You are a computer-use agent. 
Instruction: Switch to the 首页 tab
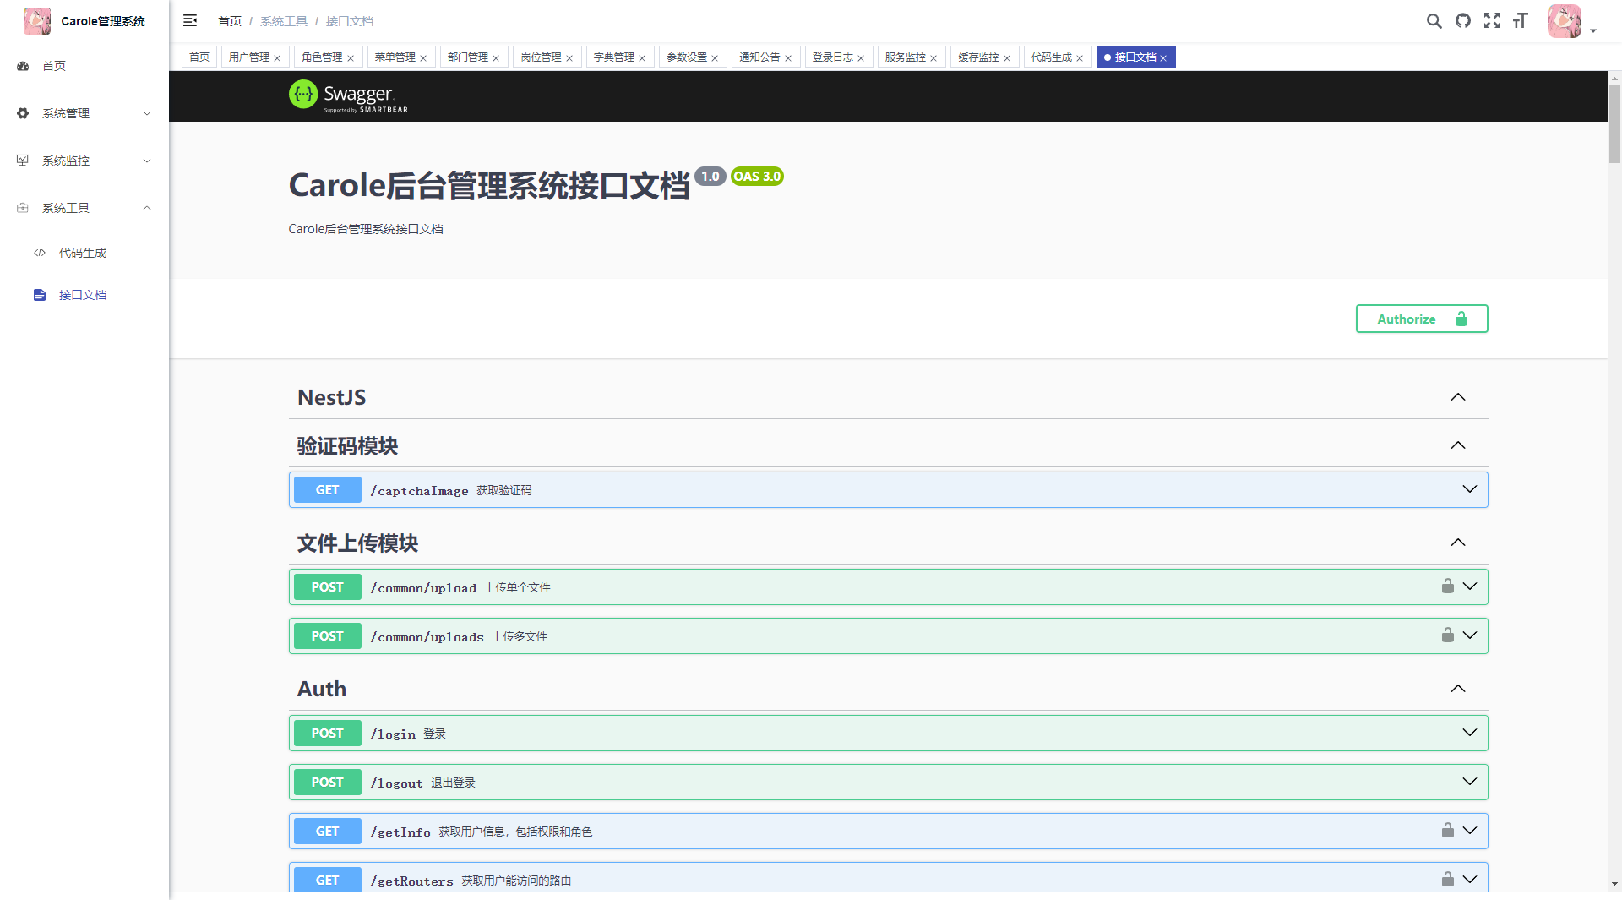(199, 57)
